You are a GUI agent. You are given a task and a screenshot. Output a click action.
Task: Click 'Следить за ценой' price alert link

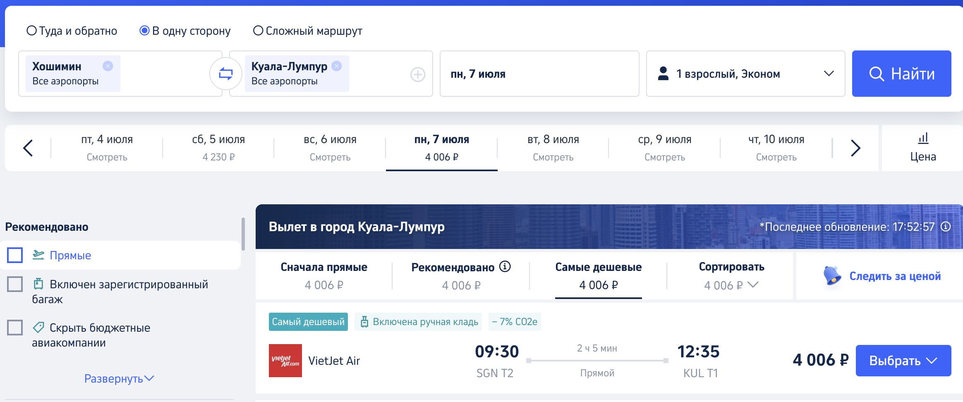895,276
